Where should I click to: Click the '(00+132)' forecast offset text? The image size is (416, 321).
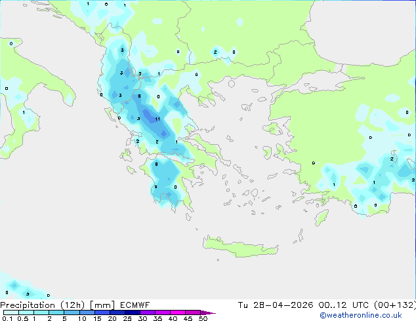tap(395, 305)
